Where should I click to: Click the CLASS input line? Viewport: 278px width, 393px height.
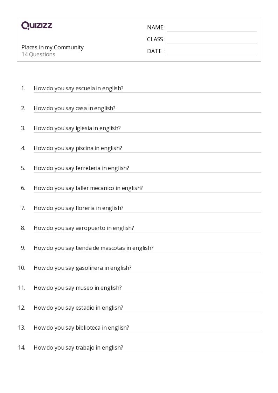pos(211,40)
